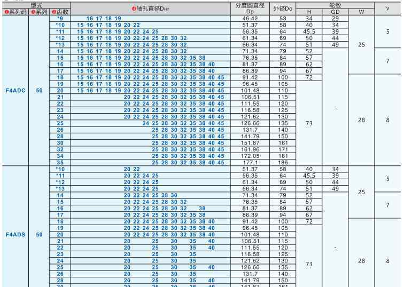This screenshot has height=287, width=404.
Task: Click the W column header
Action: (x=362, y=12)
